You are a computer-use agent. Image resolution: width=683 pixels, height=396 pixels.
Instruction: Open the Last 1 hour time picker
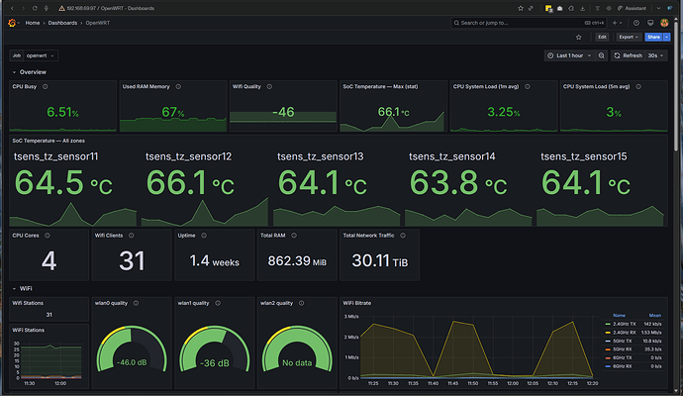pos(569,55)
